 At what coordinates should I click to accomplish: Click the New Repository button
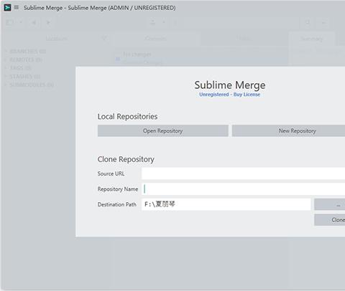(x=288, y=130)
